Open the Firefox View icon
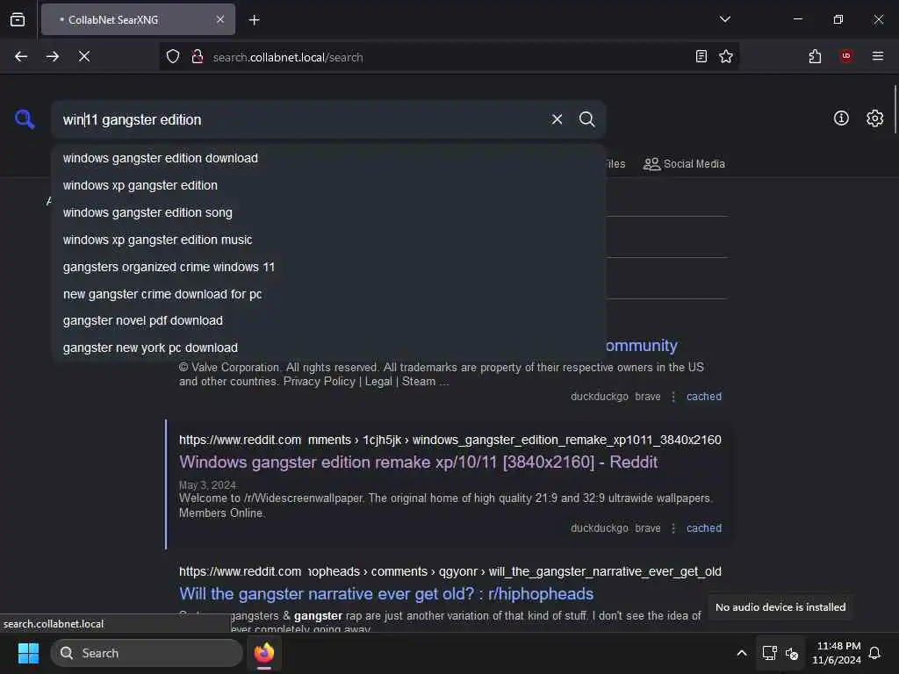The image size is (899, 674). coord(18,19)
